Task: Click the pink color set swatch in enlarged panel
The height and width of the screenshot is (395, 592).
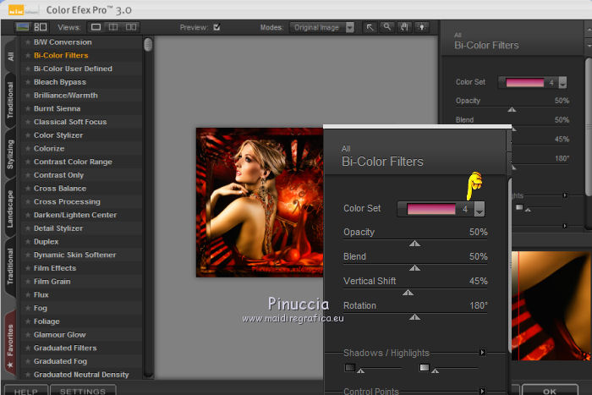Action: [431, 209]
